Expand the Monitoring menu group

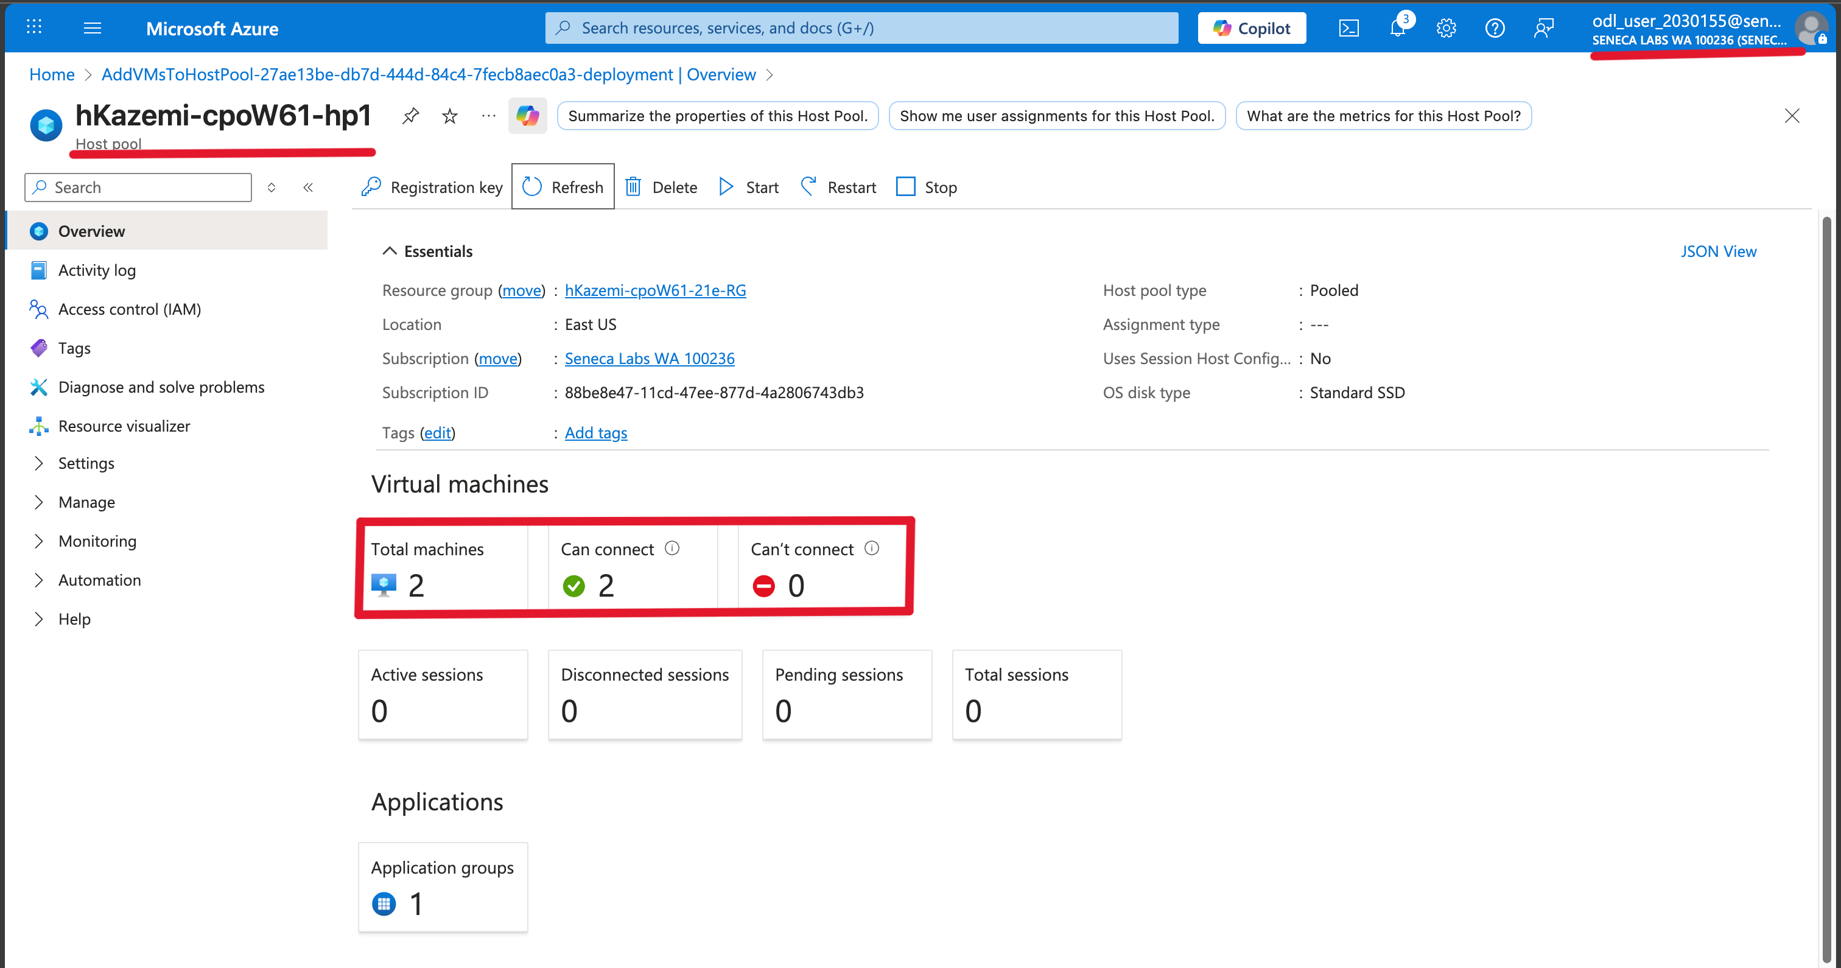pos(38,541)
